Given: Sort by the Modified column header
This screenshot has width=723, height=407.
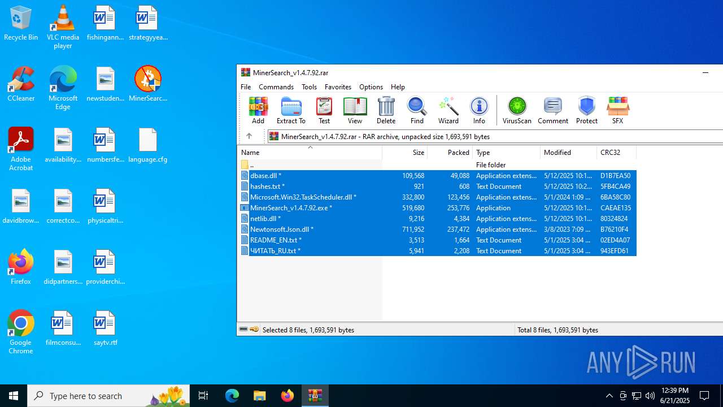Looking at the screenshot, I should (x=569, y=152).
